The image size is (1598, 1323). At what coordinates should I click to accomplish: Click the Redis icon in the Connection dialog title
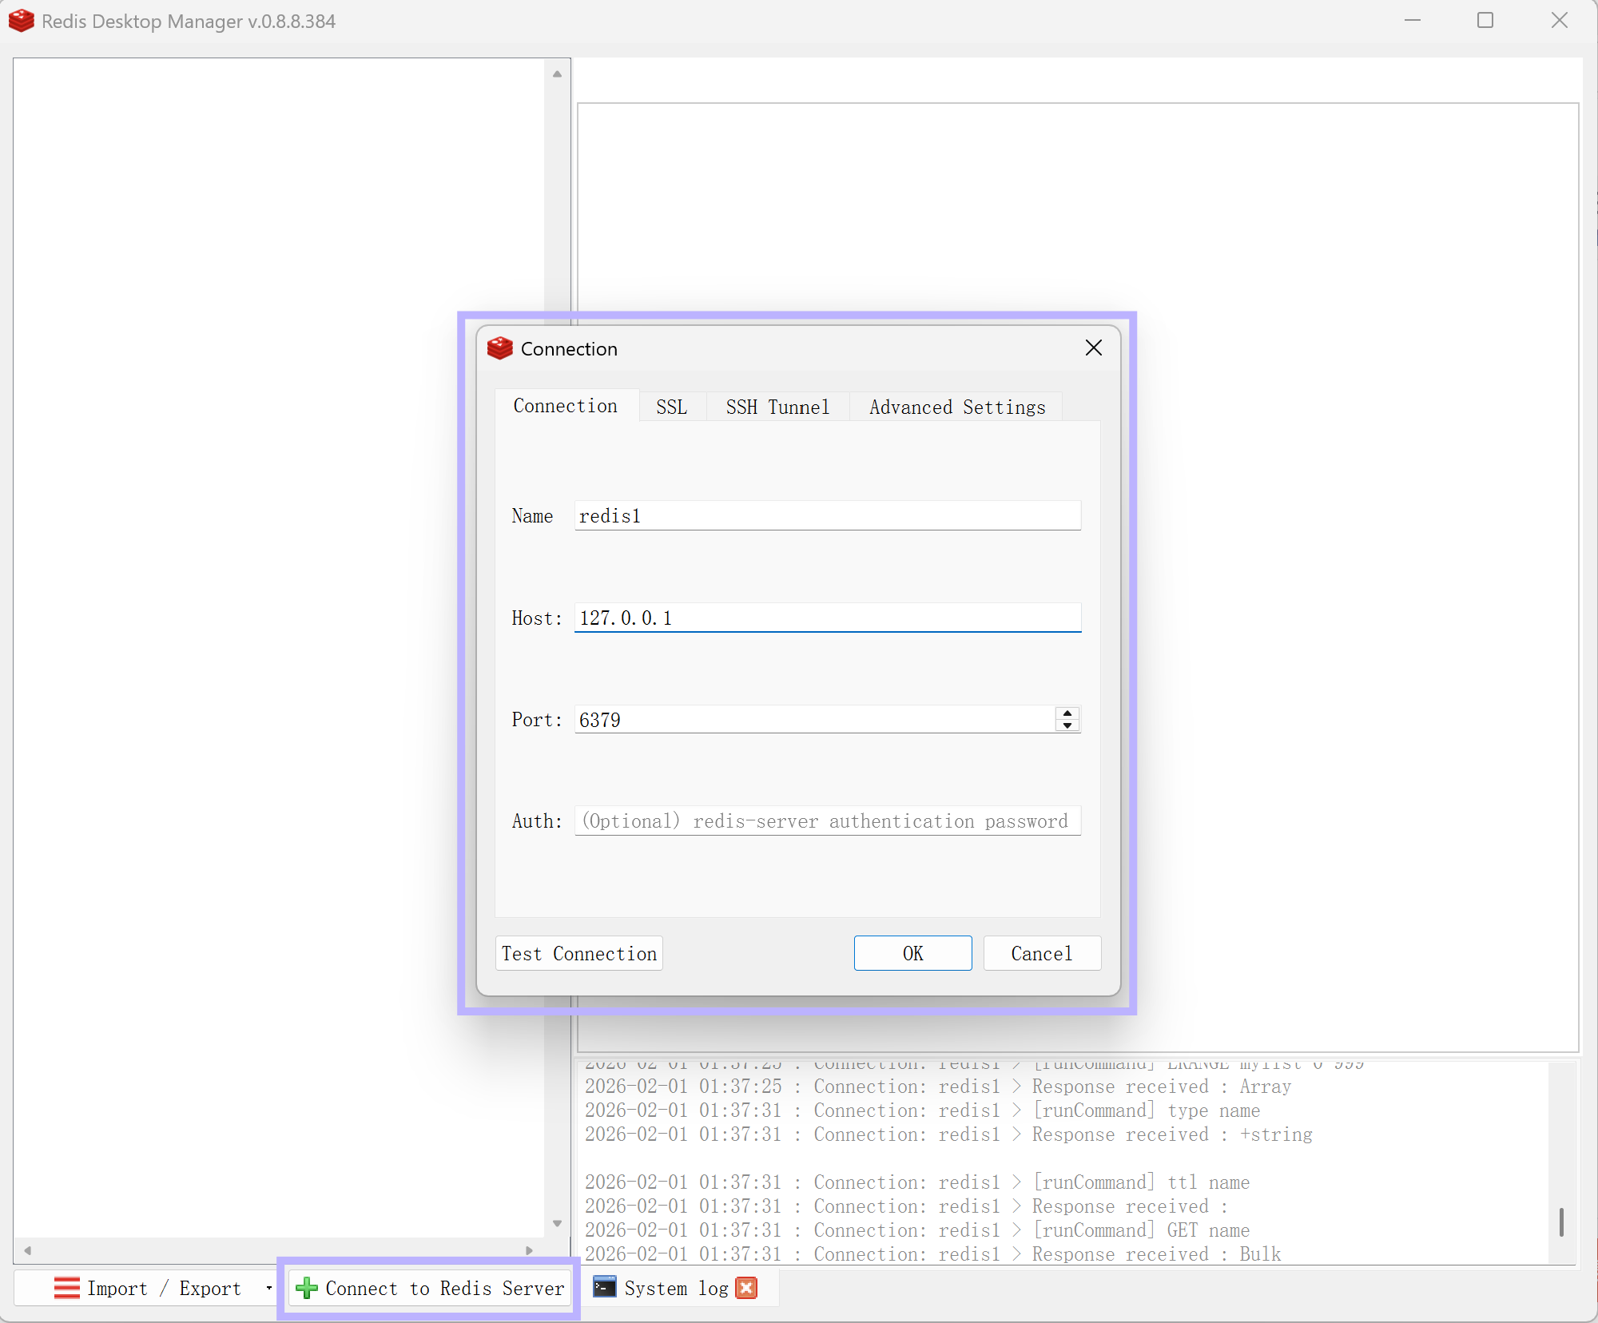pos(500,348)
